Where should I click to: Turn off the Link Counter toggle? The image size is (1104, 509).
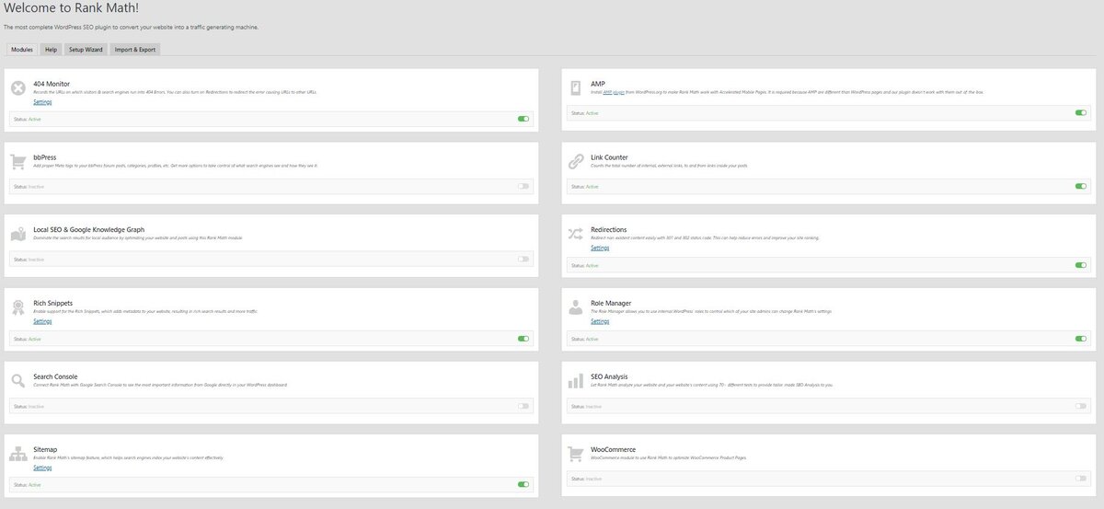point(1081,186)
